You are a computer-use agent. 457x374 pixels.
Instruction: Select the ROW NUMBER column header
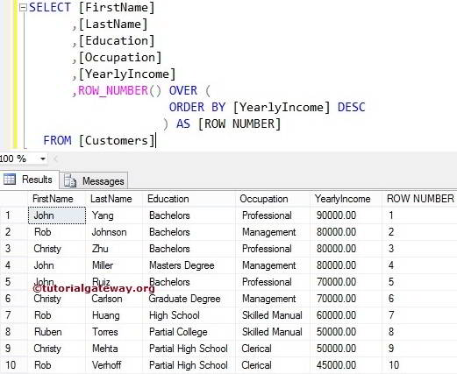[x=419, y=199]
